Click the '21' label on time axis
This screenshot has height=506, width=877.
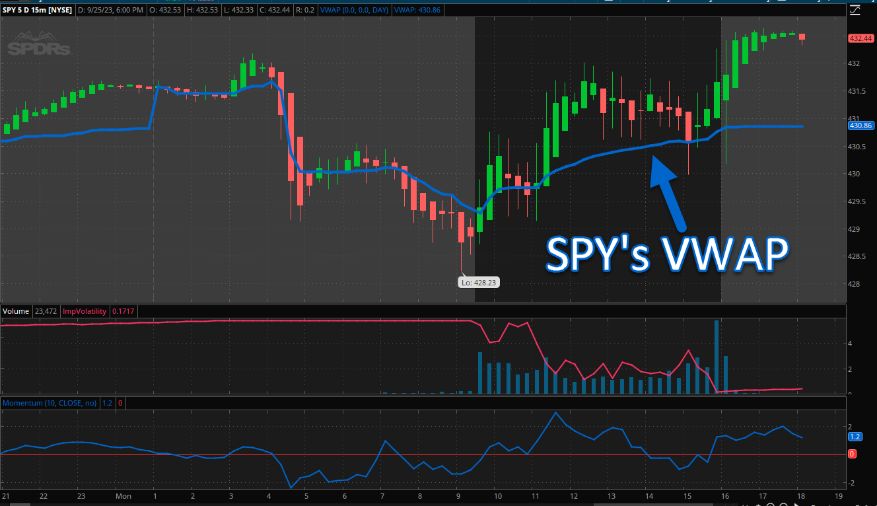(6, 495)
